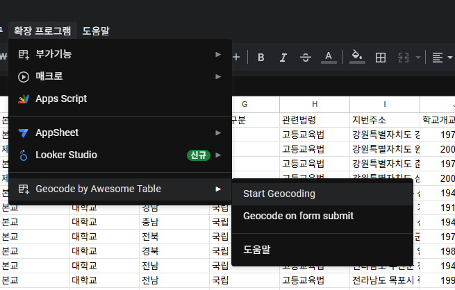The width and height of the screenshot is (455, 290).
Task: Select Geocode by Awesome Table entry
Action: tap(120, 189)
